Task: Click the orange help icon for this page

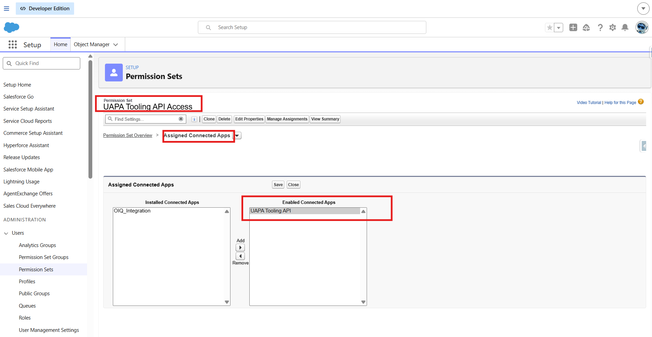Action: click(641, 102)
